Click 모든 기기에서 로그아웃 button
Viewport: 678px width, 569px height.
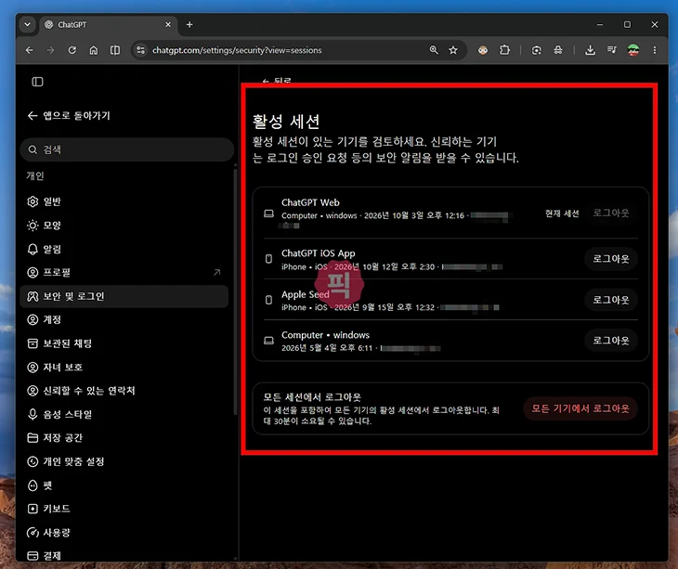coord(580,408)
